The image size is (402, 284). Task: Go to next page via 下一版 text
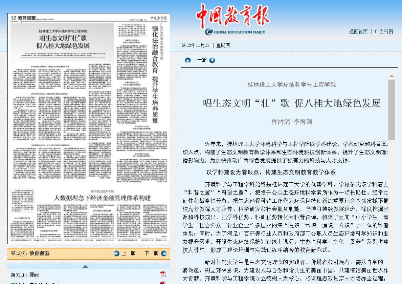[151, 254]
